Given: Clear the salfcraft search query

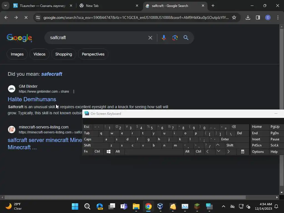Looking at the screenshot, I should click(150, 38).
